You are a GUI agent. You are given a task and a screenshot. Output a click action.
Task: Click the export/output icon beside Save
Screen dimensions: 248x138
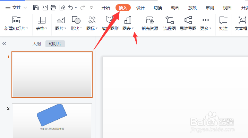point(45,8)
